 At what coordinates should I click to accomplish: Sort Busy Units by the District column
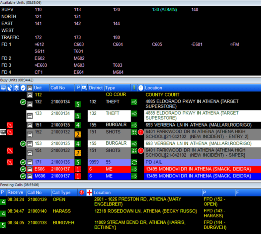tap(96, 88)
